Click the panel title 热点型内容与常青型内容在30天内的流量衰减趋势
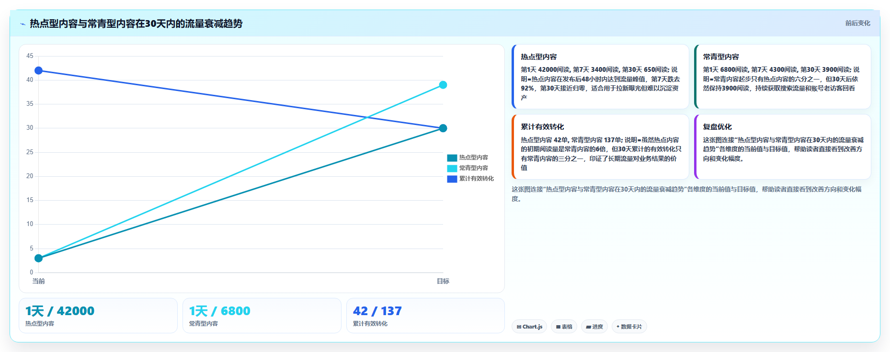This screenshot has height=352, width=890. tap(136, 23)
